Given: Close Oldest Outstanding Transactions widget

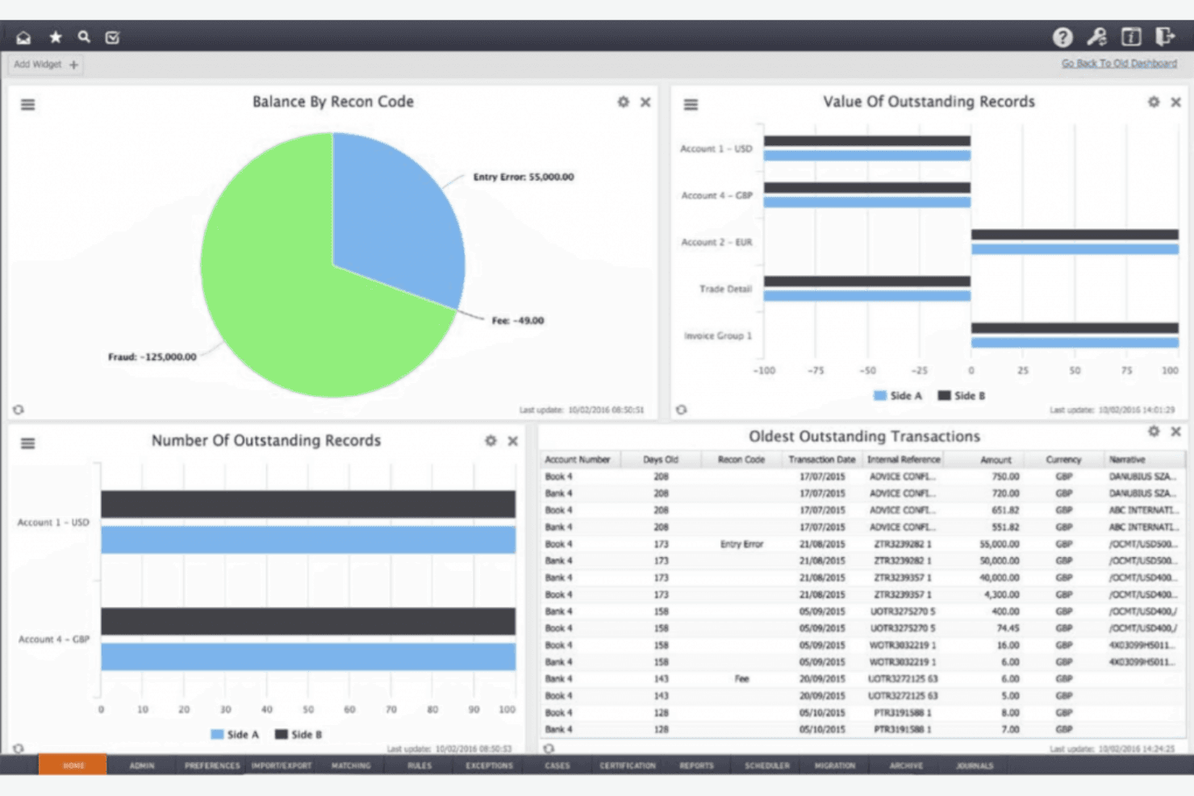Looking at the screenshot, I should pyautogui.click(x=1176, y=432).
